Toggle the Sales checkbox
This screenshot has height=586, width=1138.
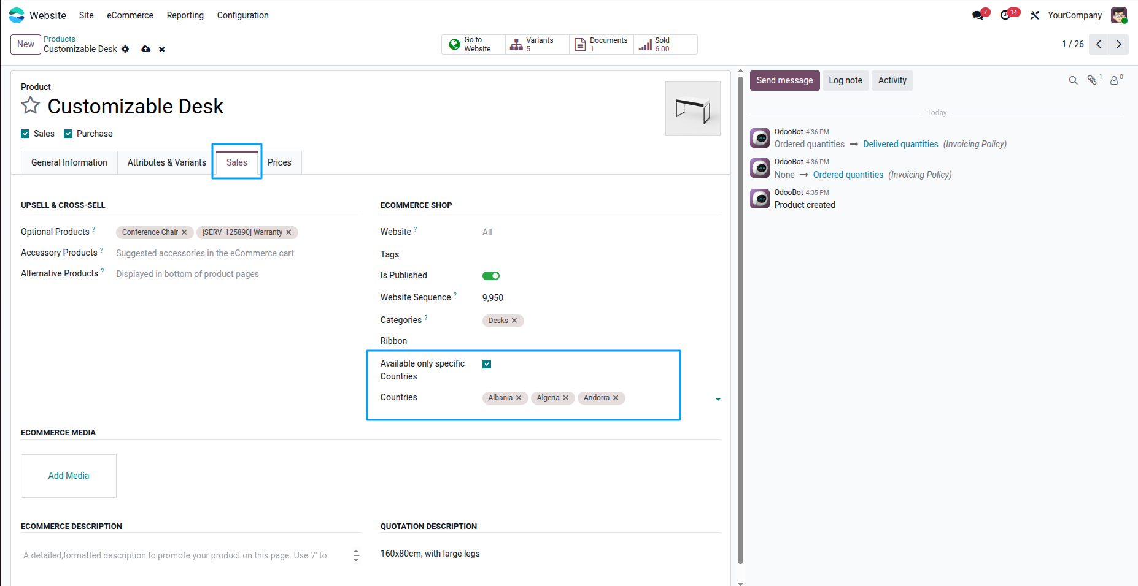coord(25,134)
